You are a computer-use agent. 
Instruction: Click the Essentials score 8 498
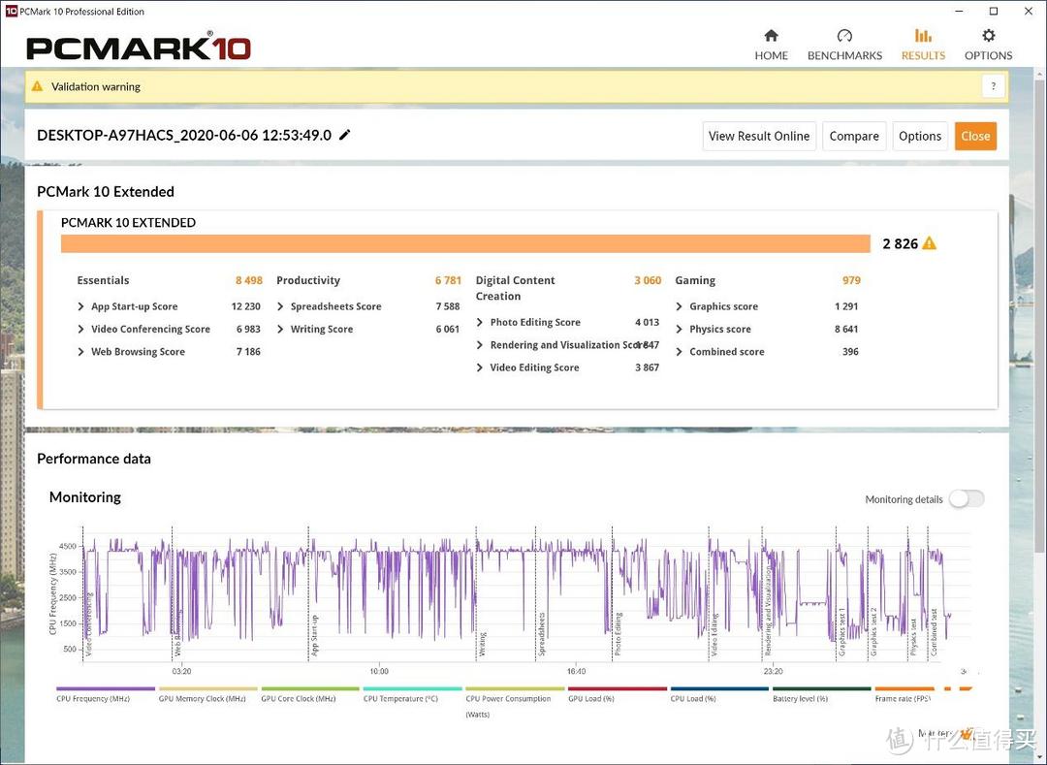point(248,280)
